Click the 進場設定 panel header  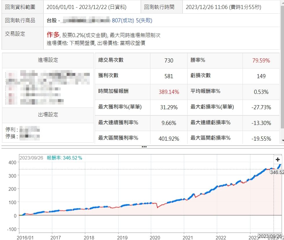pyautogui.click(x=48, y=60)
